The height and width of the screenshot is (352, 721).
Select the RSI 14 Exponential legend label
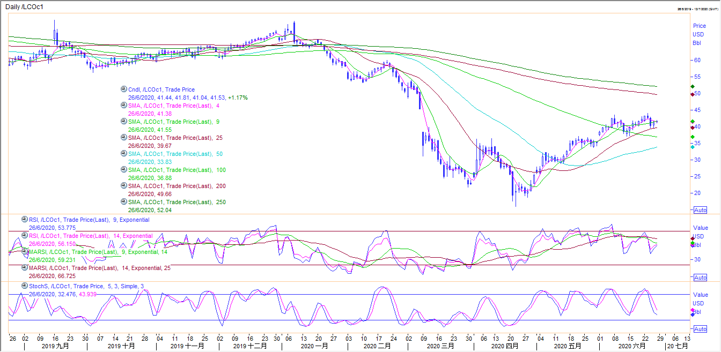coord(91,236)
